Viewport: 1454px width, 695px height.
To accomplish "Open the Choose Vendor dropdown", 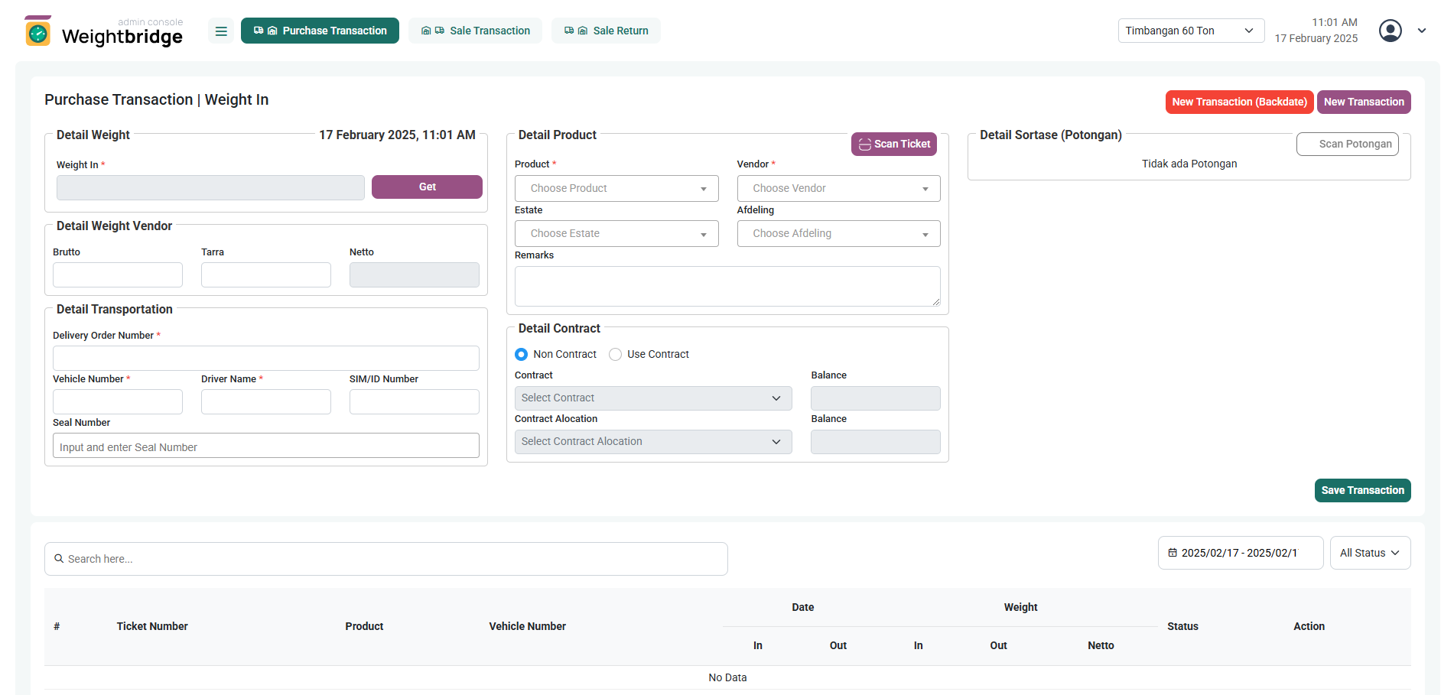I will tap(838, 188).
